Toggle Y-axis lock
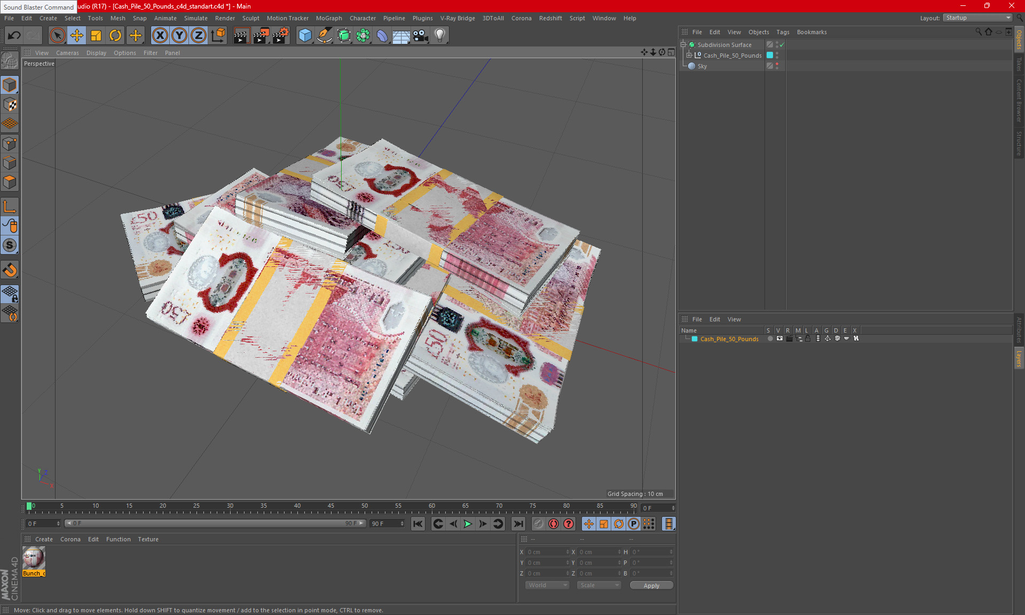The image size is (1025, 615). [179, 36]
